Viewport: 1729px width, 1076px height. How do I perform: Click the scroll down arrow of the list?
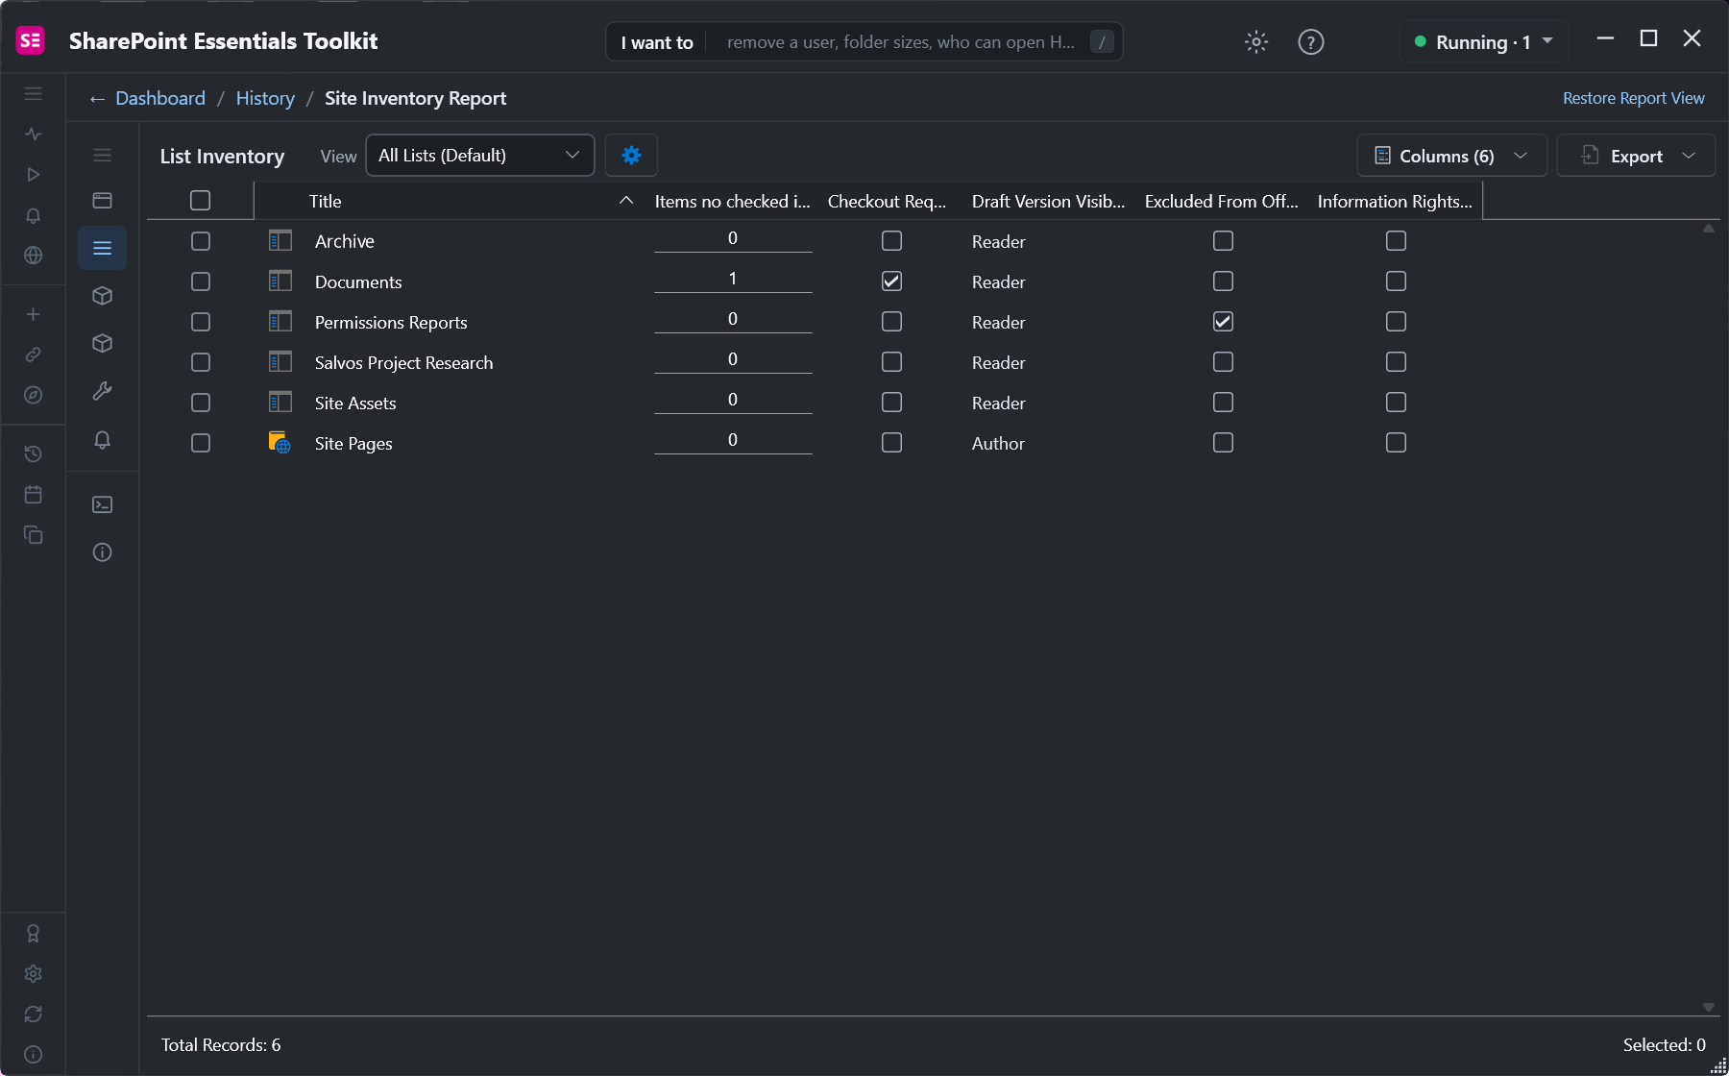[1709, 1007]
